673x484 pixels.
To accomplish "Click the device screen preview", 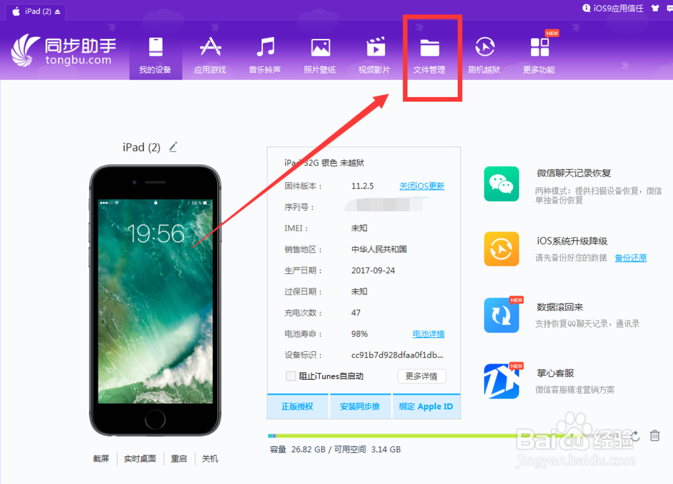I will coord(155,301).
